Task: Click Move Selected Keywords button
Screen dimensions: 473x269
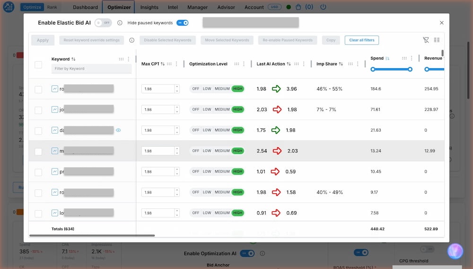Action: (227, 40)
